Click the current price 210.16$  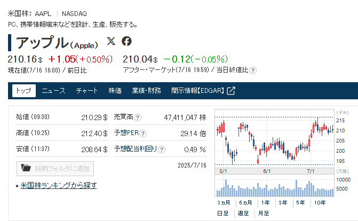coord(25,59)
